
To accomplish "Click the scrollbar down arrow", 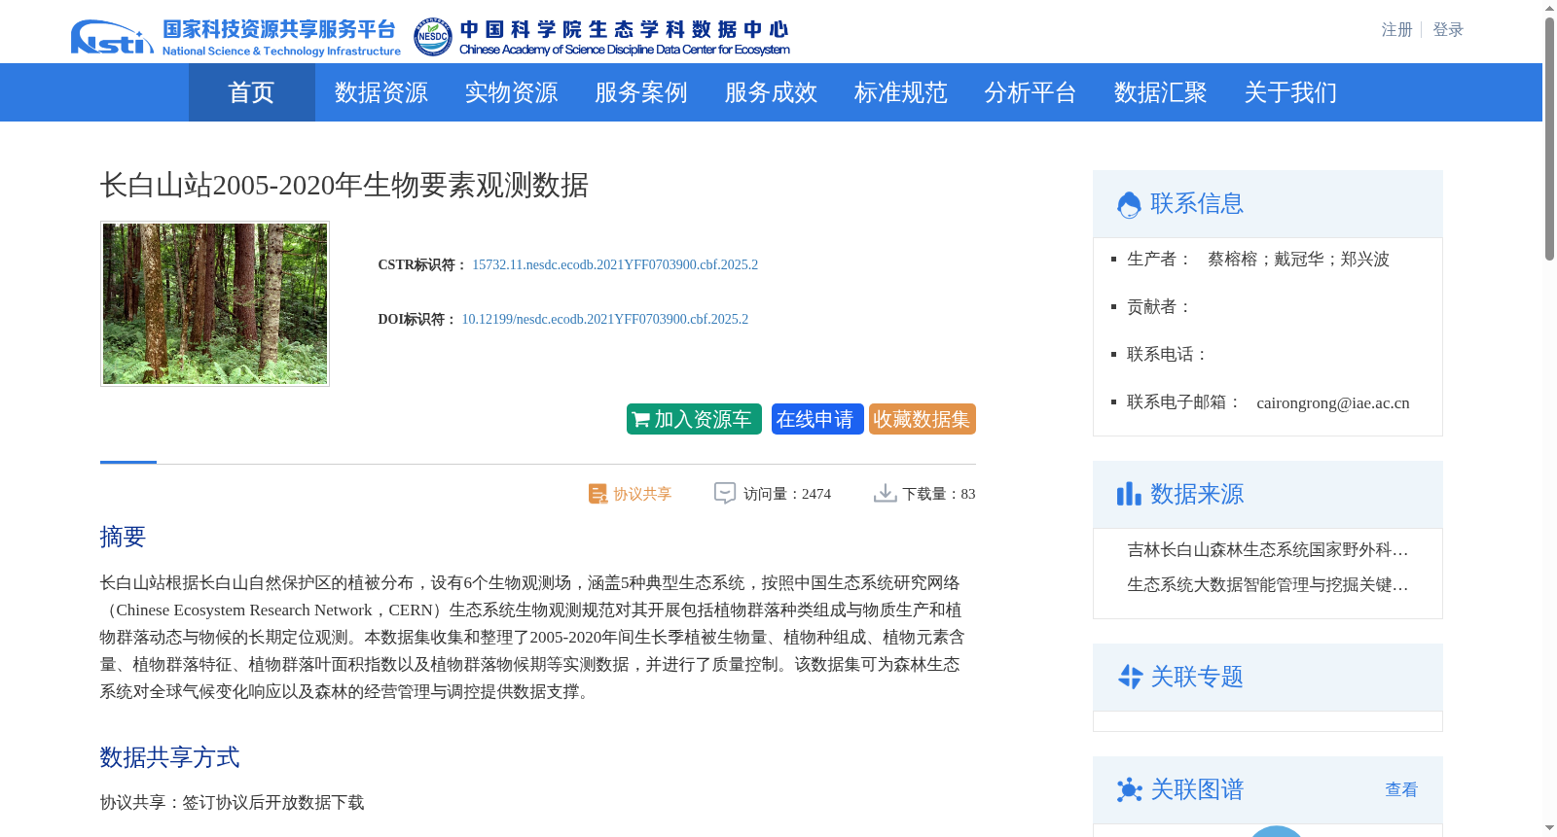I will point(1549,829).
